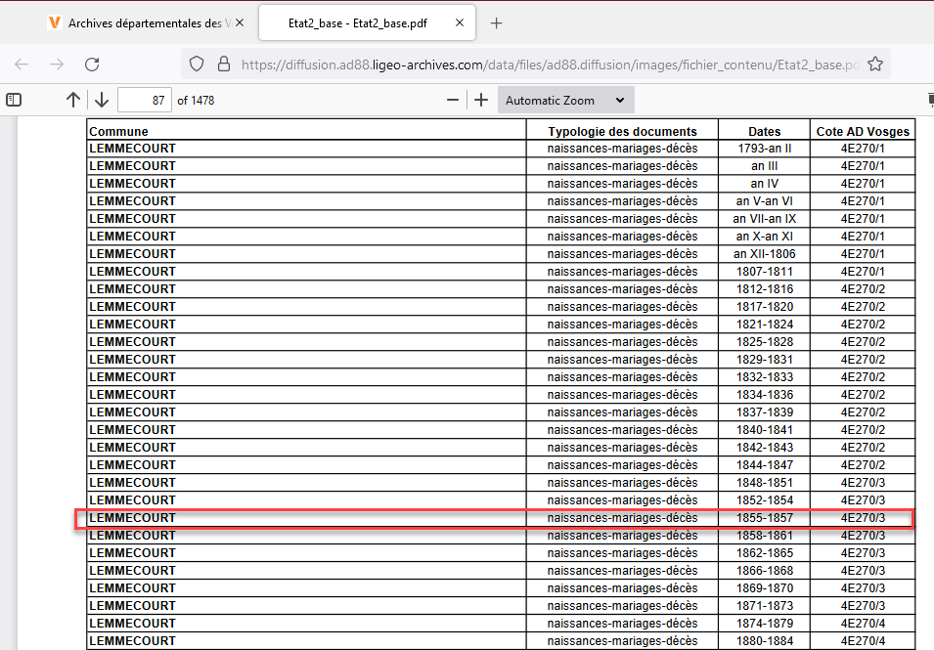Select the date cell an V-an VI
This screenshot has height=650, width=934.
(x=764, y=201)
